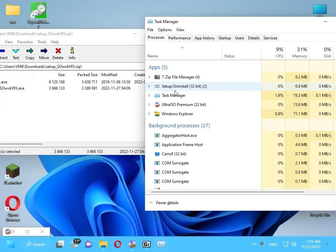Screen dimensions: 336x252
Task: Select the AggregatorHost.exe process icon
Action: coord(157,136)
